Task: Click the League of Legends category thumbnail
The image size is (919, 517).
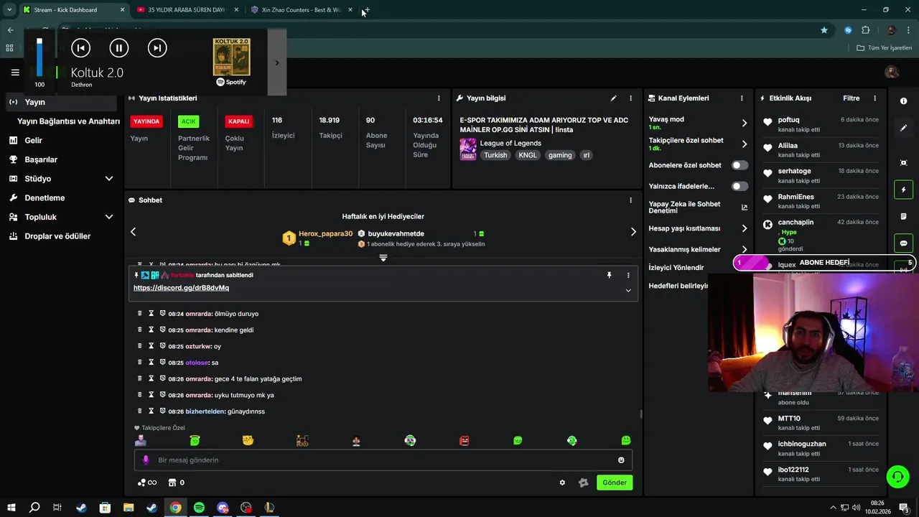Action: 468,149
